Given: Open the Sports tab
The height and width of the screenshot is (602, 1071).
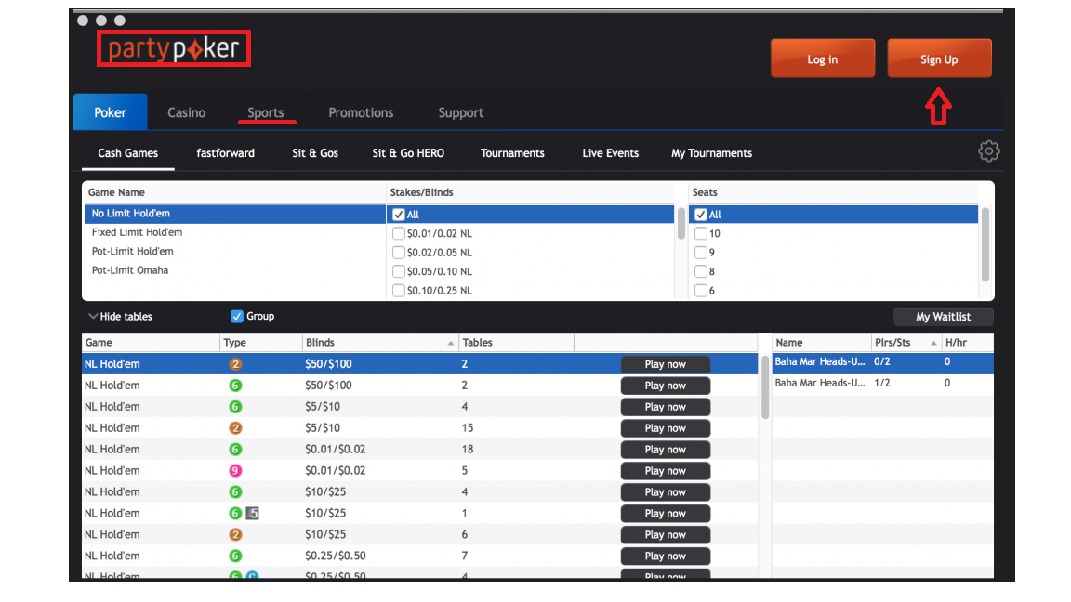Looking at the screenshot, I should (x=266, y=112).
